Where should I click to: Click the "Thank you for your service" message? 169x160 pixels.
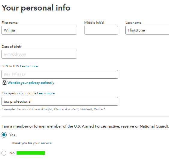[32, 143]
